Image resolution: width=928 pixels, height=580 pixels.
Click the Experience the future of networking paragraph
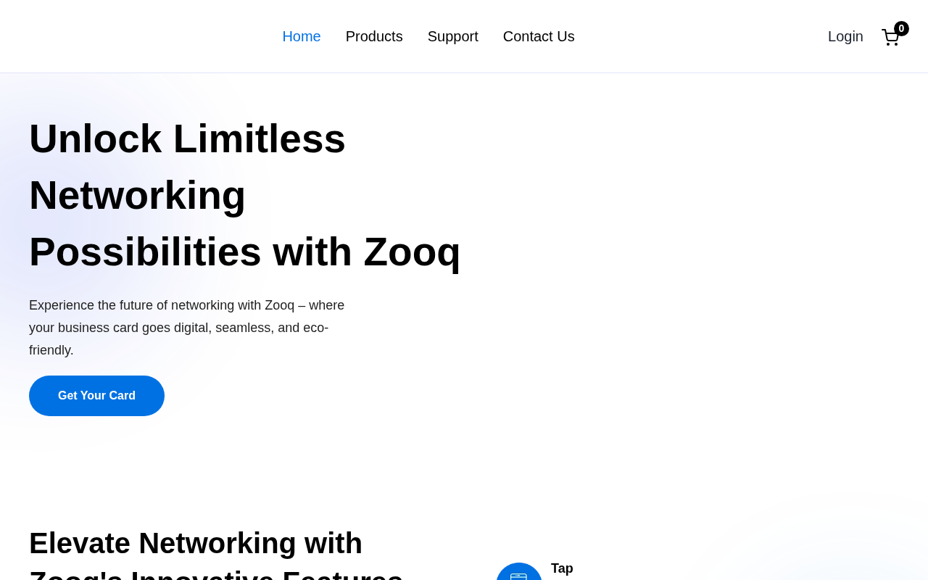coord(187,328)
